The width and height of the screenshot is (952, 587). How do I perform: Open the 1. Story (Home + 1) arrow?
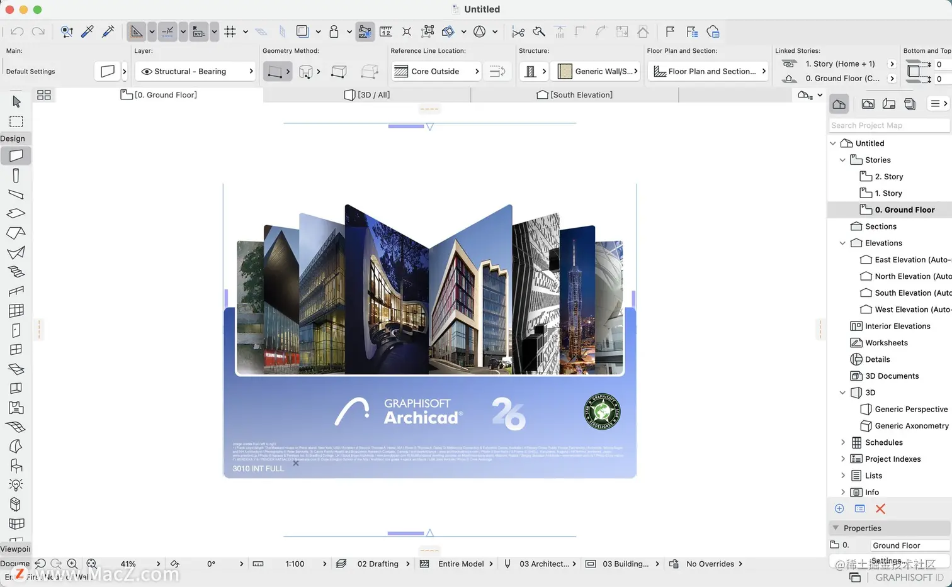click(x=892, y=64)
